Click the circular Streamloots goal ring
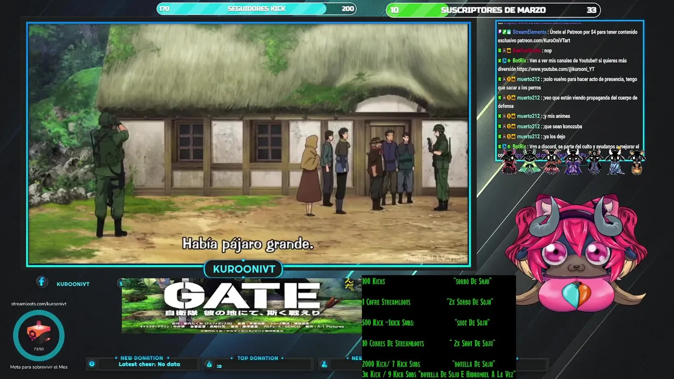The image size is (674, 379). pos(38,335)
